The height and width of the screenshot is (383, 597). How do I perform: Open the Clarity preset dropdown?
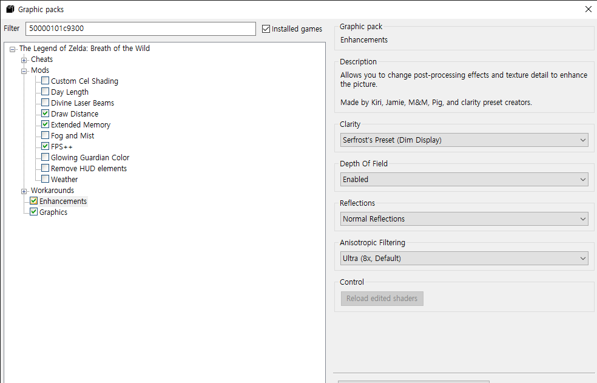(464, 140)
